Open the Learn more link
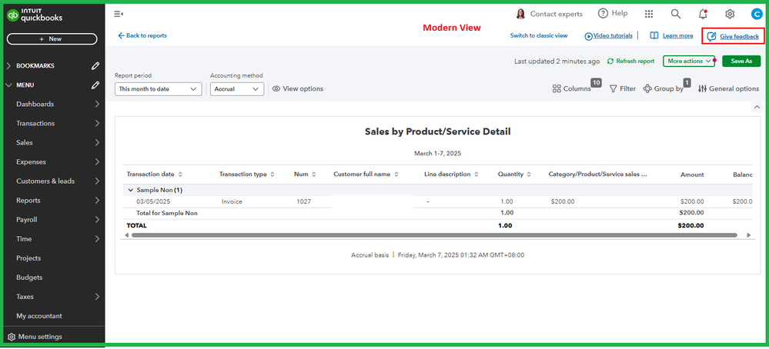The height and width of the screenshot is (349, 769). click(x=677, y=35)
